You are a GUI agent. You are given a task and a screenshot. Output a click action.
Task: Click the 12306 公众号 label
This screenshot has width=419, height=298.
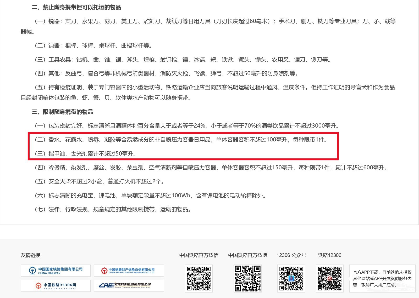[291, 255]
